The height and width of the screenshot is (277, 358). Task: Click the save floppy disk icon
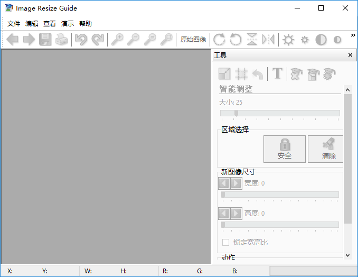pos(45,40)
